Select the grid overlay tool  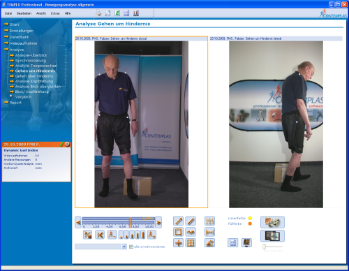tap(191, 243)
